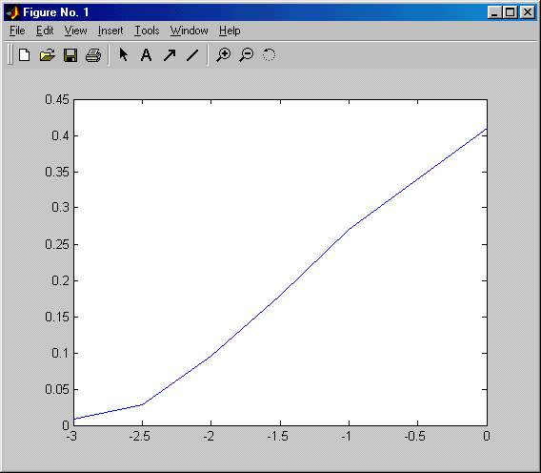Viewport: 541px width, 473px height.
Task: Open the Edit menu
Action: coord(45,31)
